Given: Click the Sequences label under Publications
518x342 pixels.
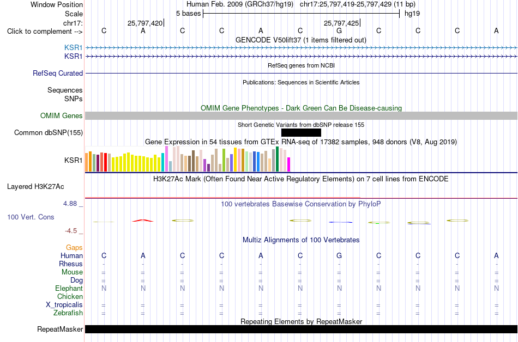Looking at the screenshot, I should pyautogui.click(x=65, y=90).
